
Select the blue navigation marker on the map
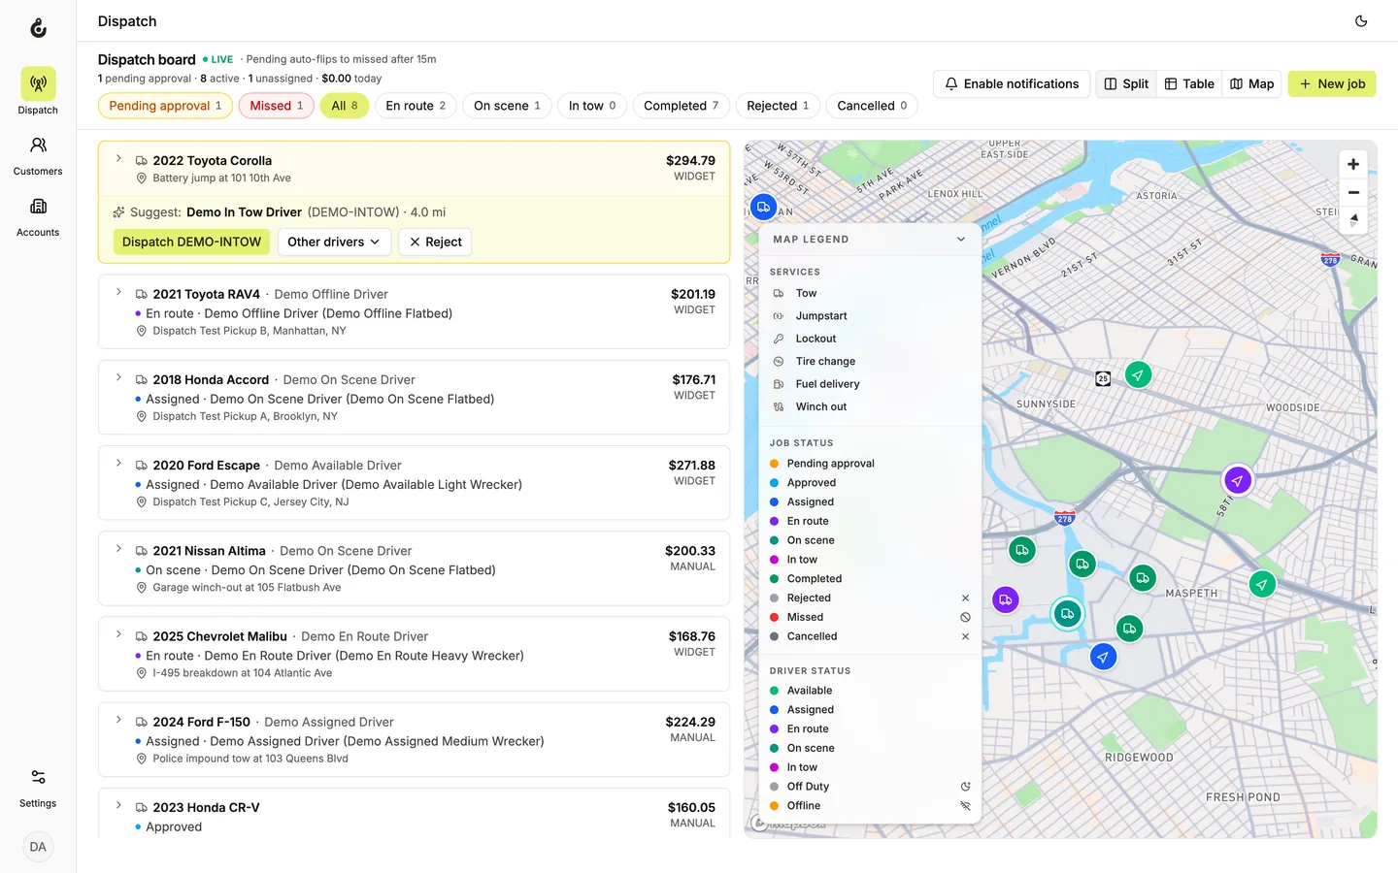pyautogui.click(x=1103, y=657)
